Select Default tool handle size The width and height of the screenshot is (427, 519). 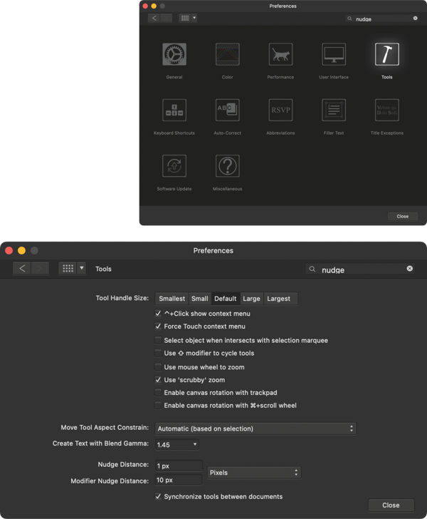[226, 299]
